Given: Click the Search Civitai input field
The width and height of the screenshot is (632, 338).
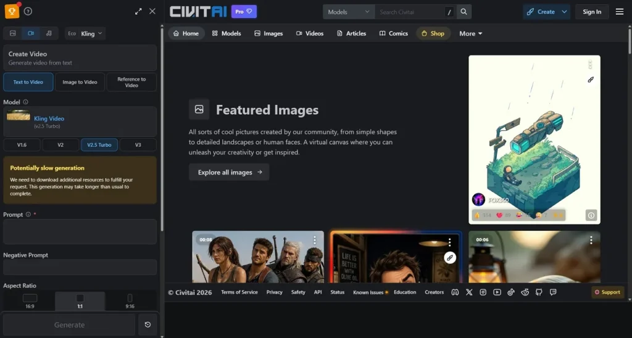Looking at the screenshot, I should tap(410, 12).
